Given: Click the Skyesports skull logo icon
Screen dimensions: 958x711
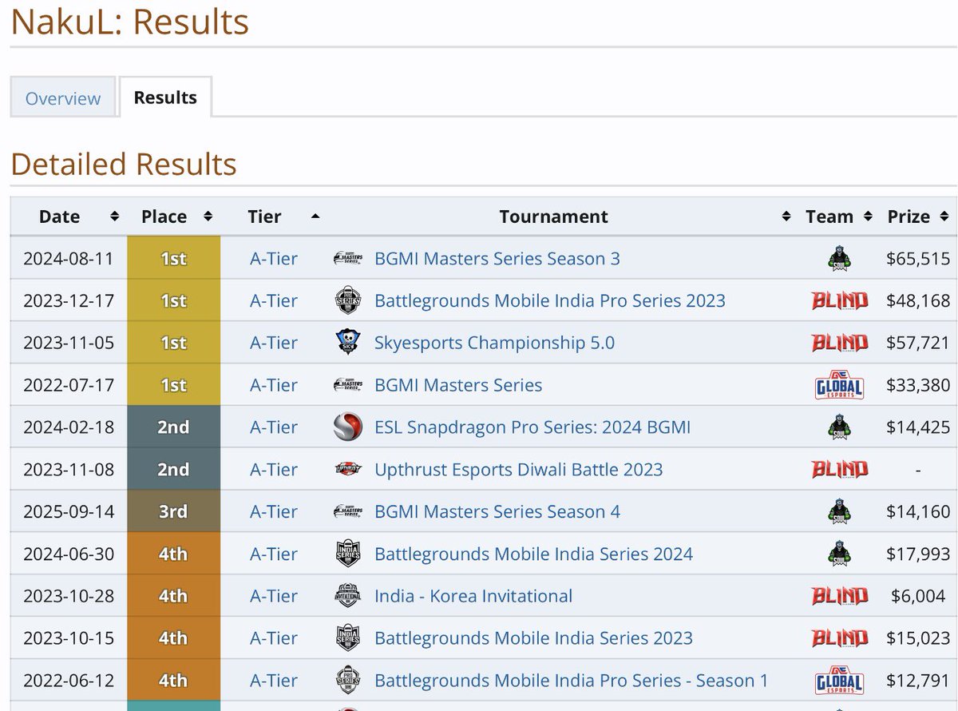Looking at the screenshot, I should click(x=348, y=343).
